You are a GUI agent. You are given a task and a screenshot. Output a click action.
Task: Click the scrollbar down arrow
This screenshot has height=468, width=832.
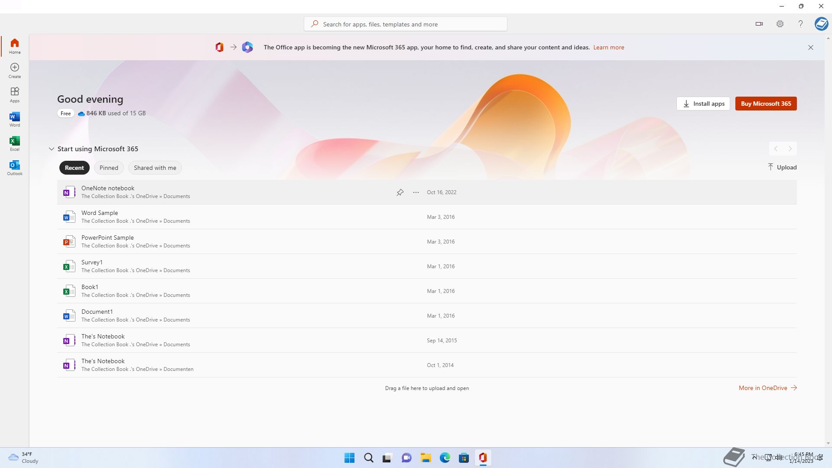828,443
